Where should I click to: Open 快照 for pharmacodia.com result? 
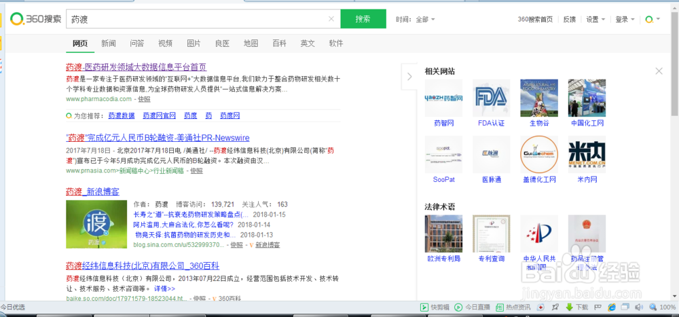(144, 99)
